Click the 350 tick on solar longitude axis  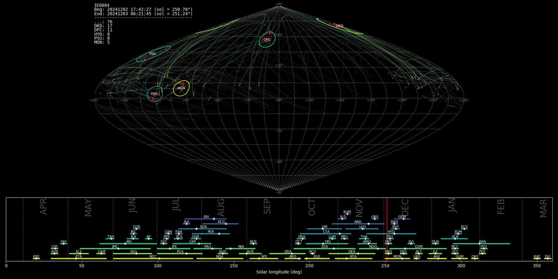click(x=537, y=266)
